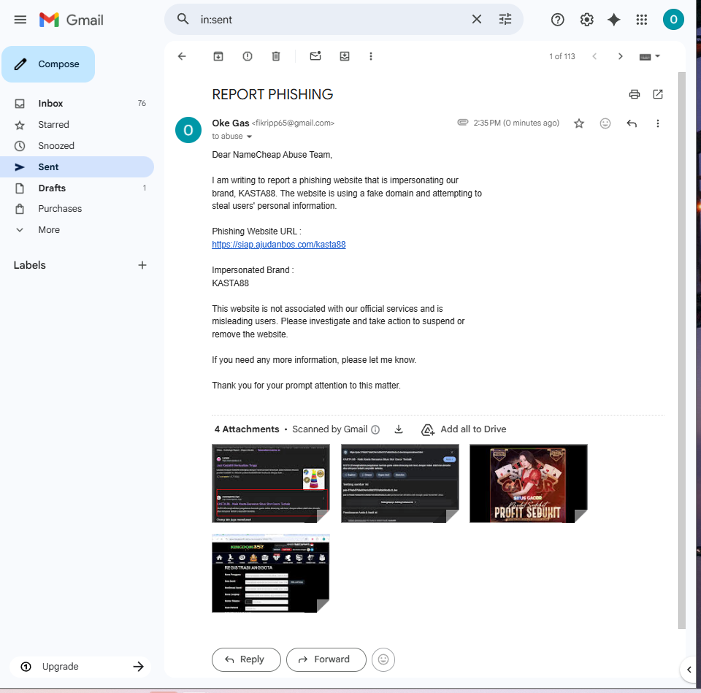The width and height of the screenshot is (701, 693).
Task: Add emoji reaction beside Forward
Action: point(383,659)
